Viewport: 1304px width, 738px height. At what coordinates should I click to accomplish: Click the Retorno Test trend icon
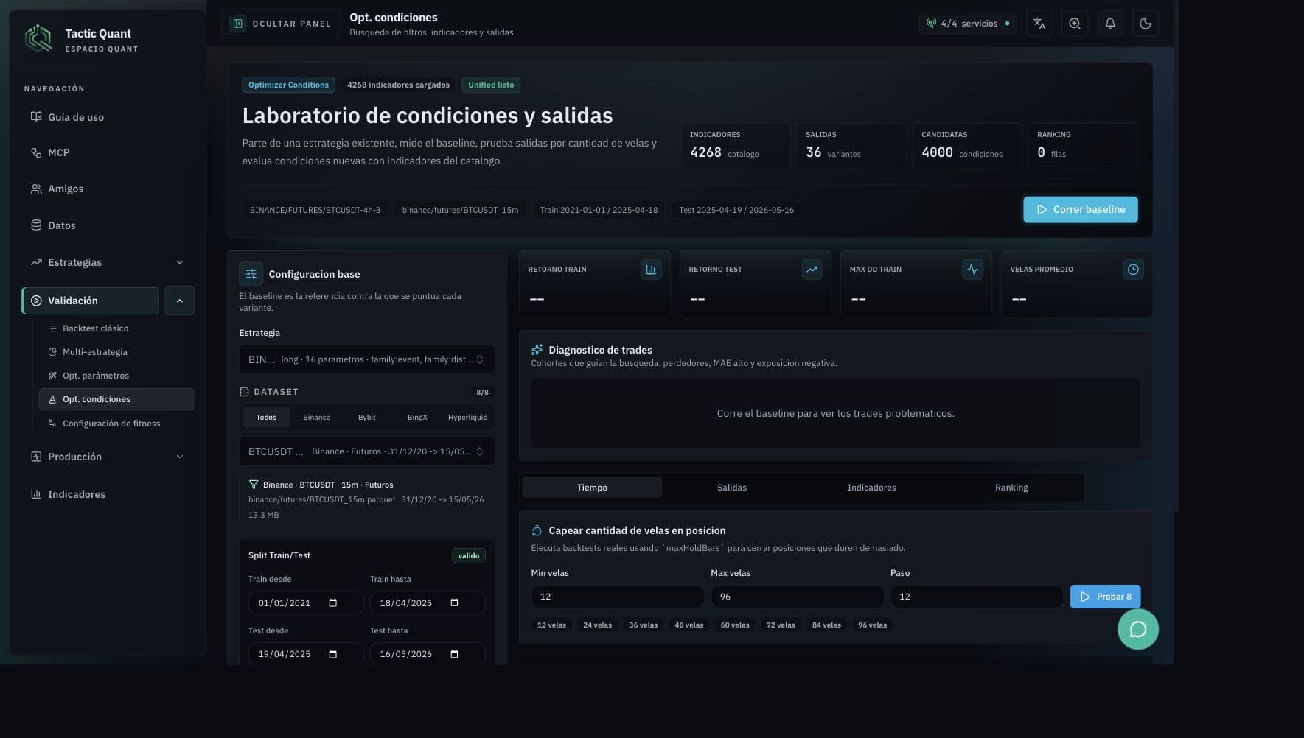tap(812, 270)
